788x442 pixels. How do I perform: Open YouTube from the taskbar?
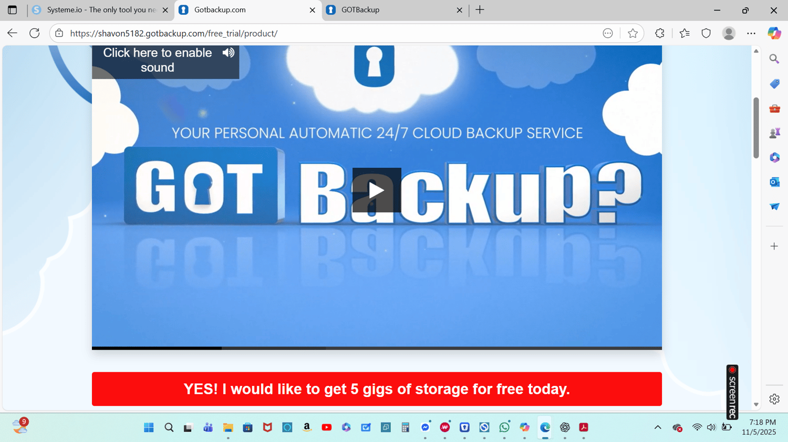(x=327, y=427)
